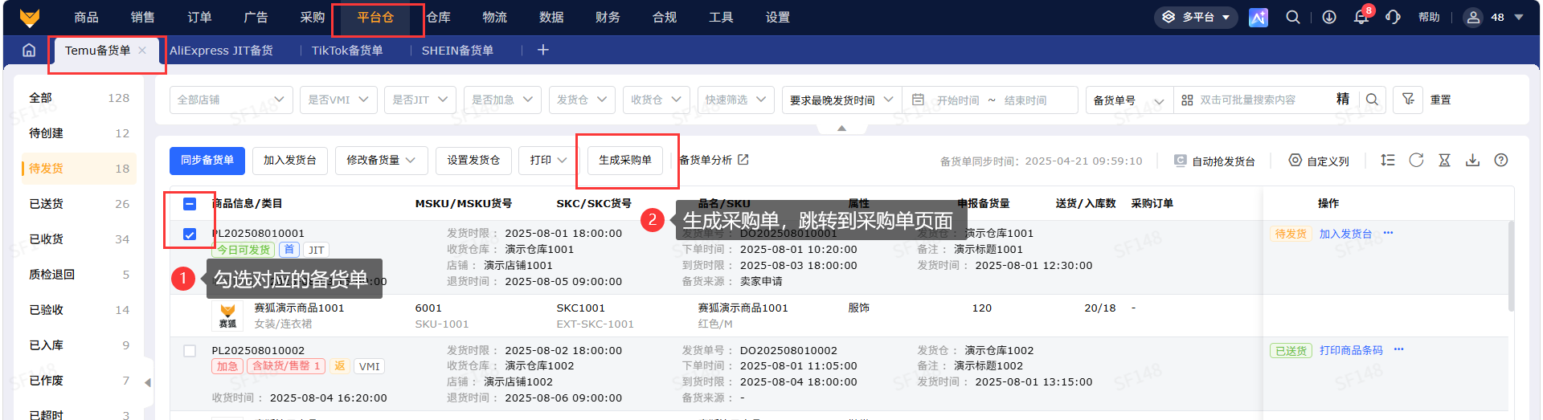
Task: Open the 收货仓 dropdown
Action: 657,100
